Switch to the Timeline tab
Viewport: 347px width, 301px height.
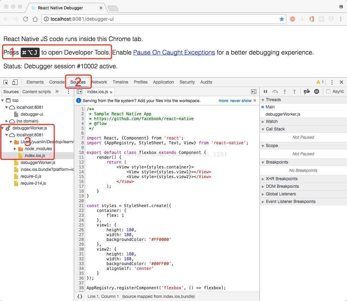(120, 82)
